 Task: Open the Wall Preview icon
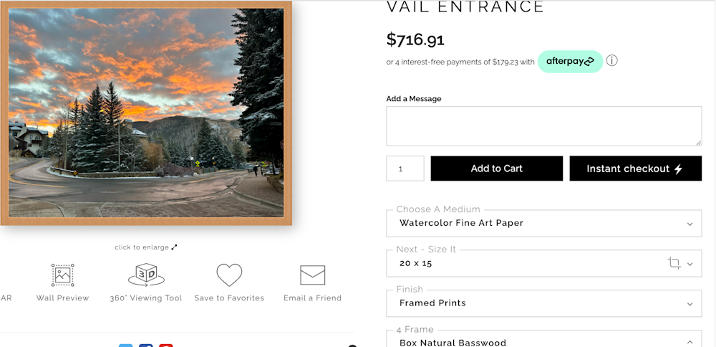click(x=63, y=275)
